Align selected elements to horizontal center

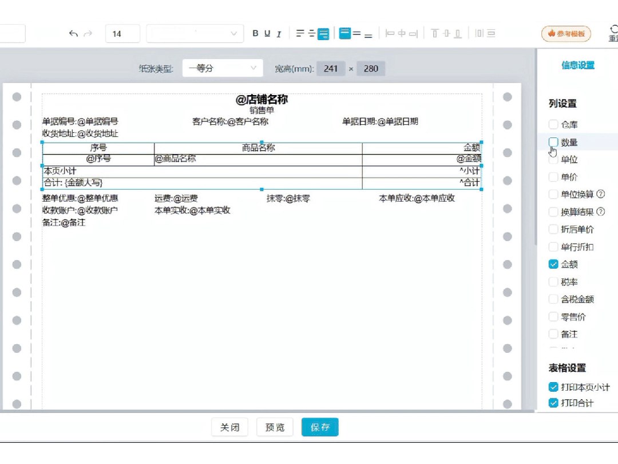pos(402,34)
